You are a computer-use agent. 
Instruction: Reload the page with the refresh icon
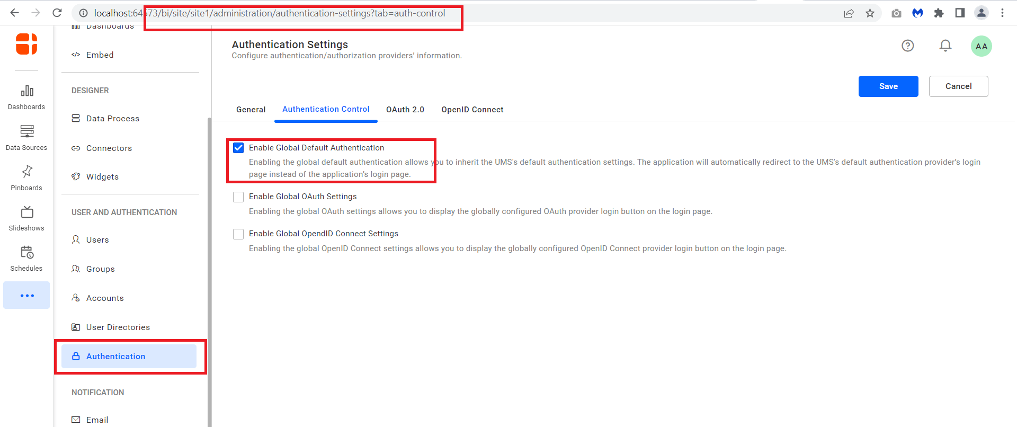coord(57,13)
